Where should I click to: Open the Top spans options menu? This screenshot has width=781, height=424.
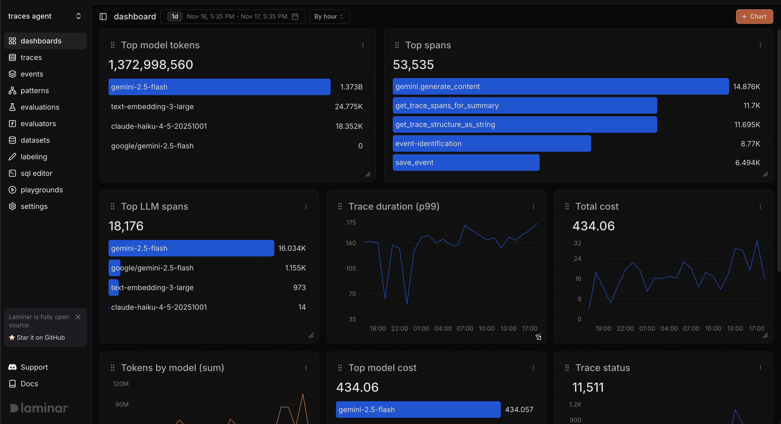coord(760,45)
